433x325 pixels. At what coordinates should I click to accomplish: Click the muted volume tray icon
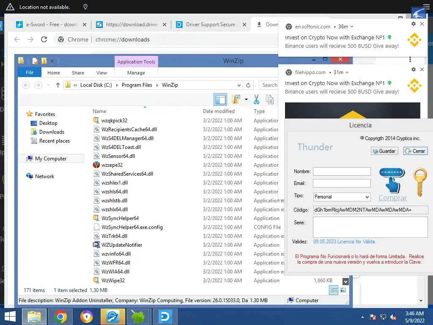point(393,317)
